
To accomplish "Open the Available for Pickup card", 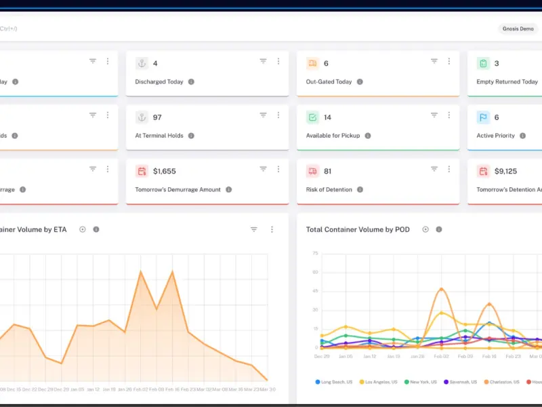I will click(378, 128).
